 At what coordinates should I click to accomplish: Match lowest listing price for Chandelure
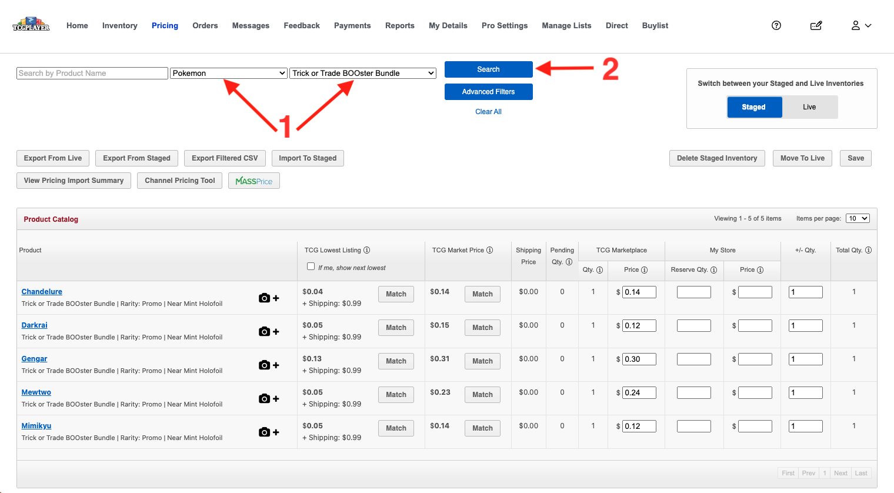click(x=396, y=294)
